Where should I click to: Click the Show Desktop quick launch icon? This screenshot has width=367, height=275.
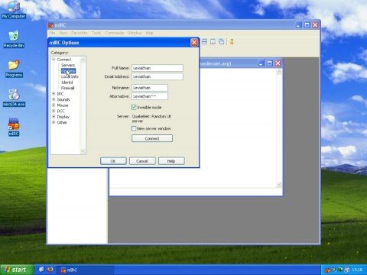[x=41, y=270]
